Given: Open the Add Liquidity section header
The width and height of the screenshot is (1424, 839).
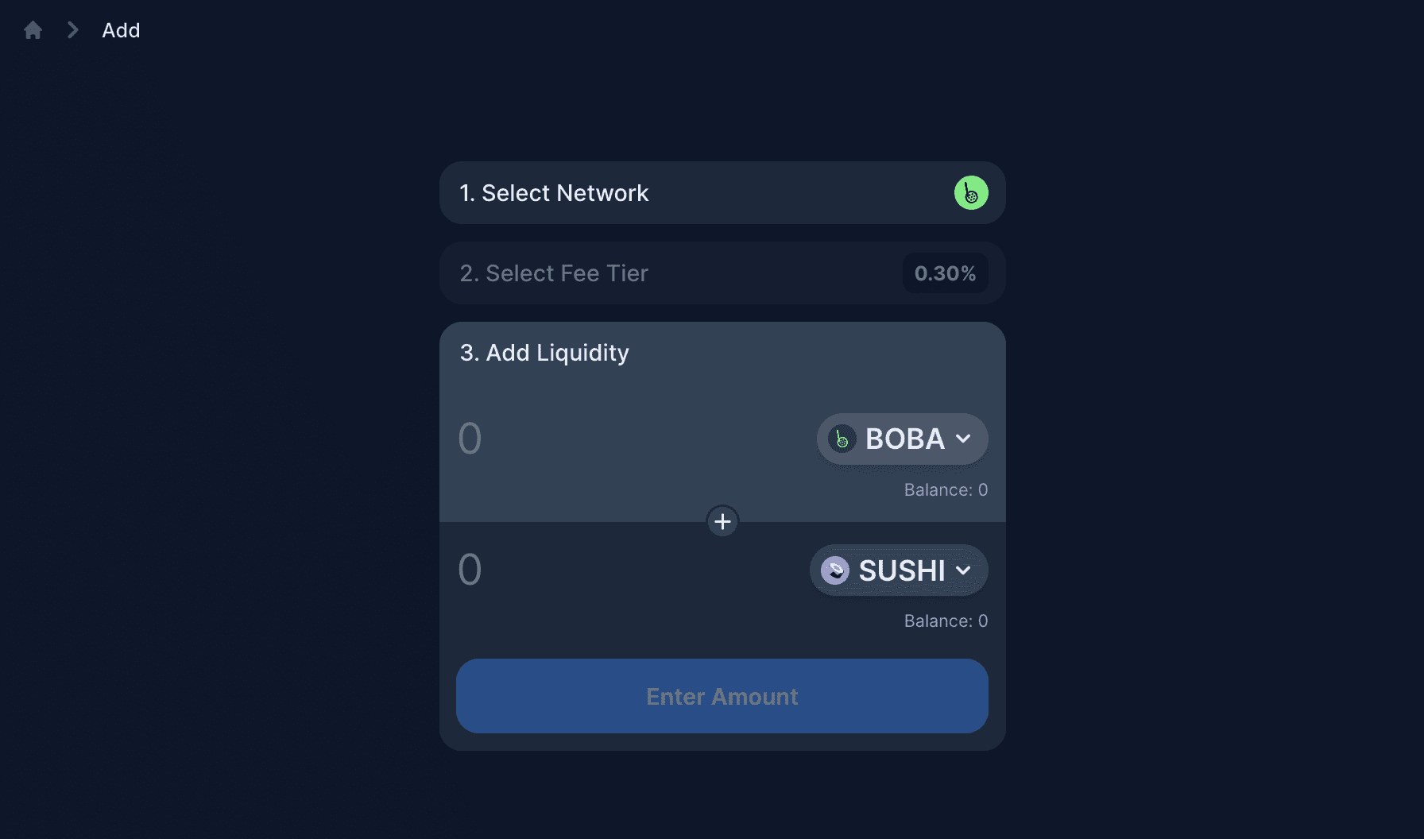Looking at the screenshot, I should pyautogui.click(x=544, y=352).
